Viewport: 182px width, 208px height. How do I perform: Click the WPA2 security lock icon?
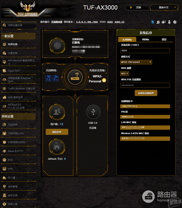pyautogui.click(x=104, y=80)
